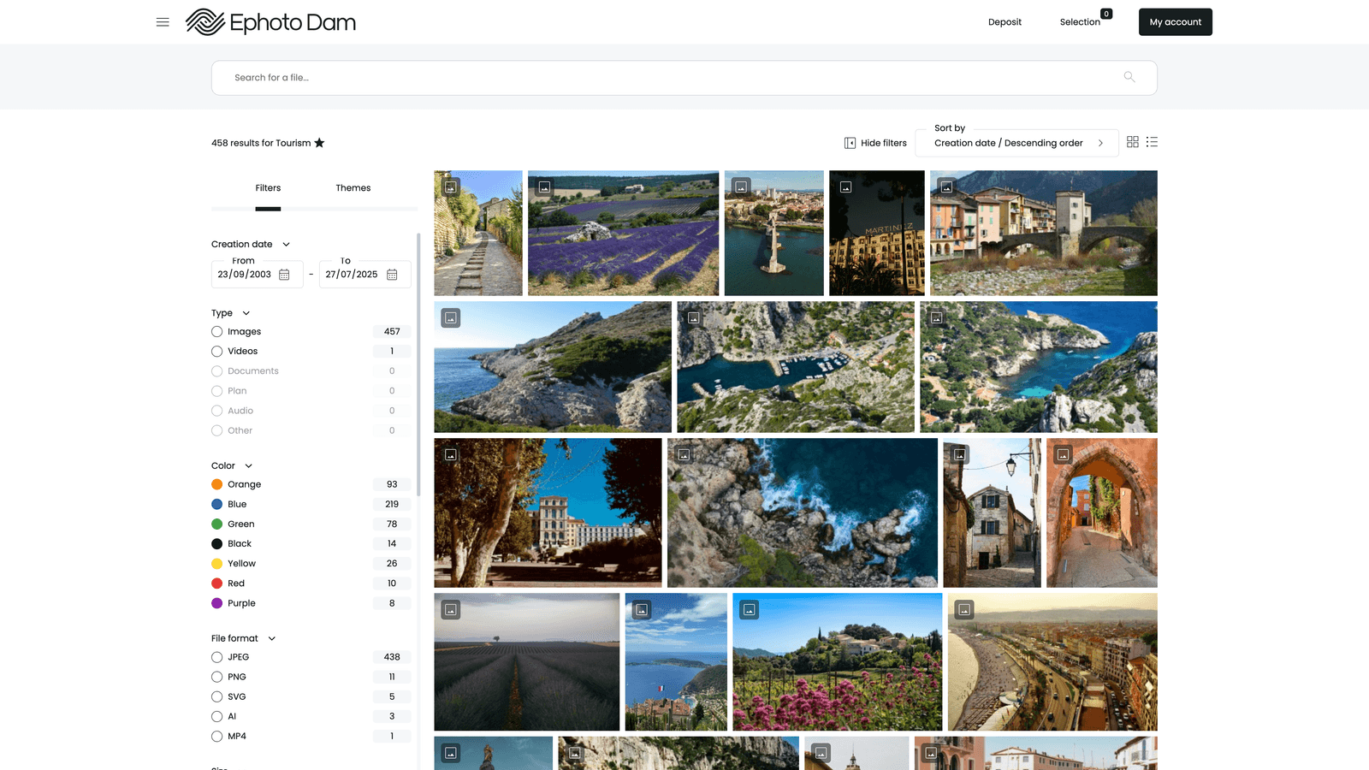
Task: Switch to list view layout
Action: coord(1152,142)
